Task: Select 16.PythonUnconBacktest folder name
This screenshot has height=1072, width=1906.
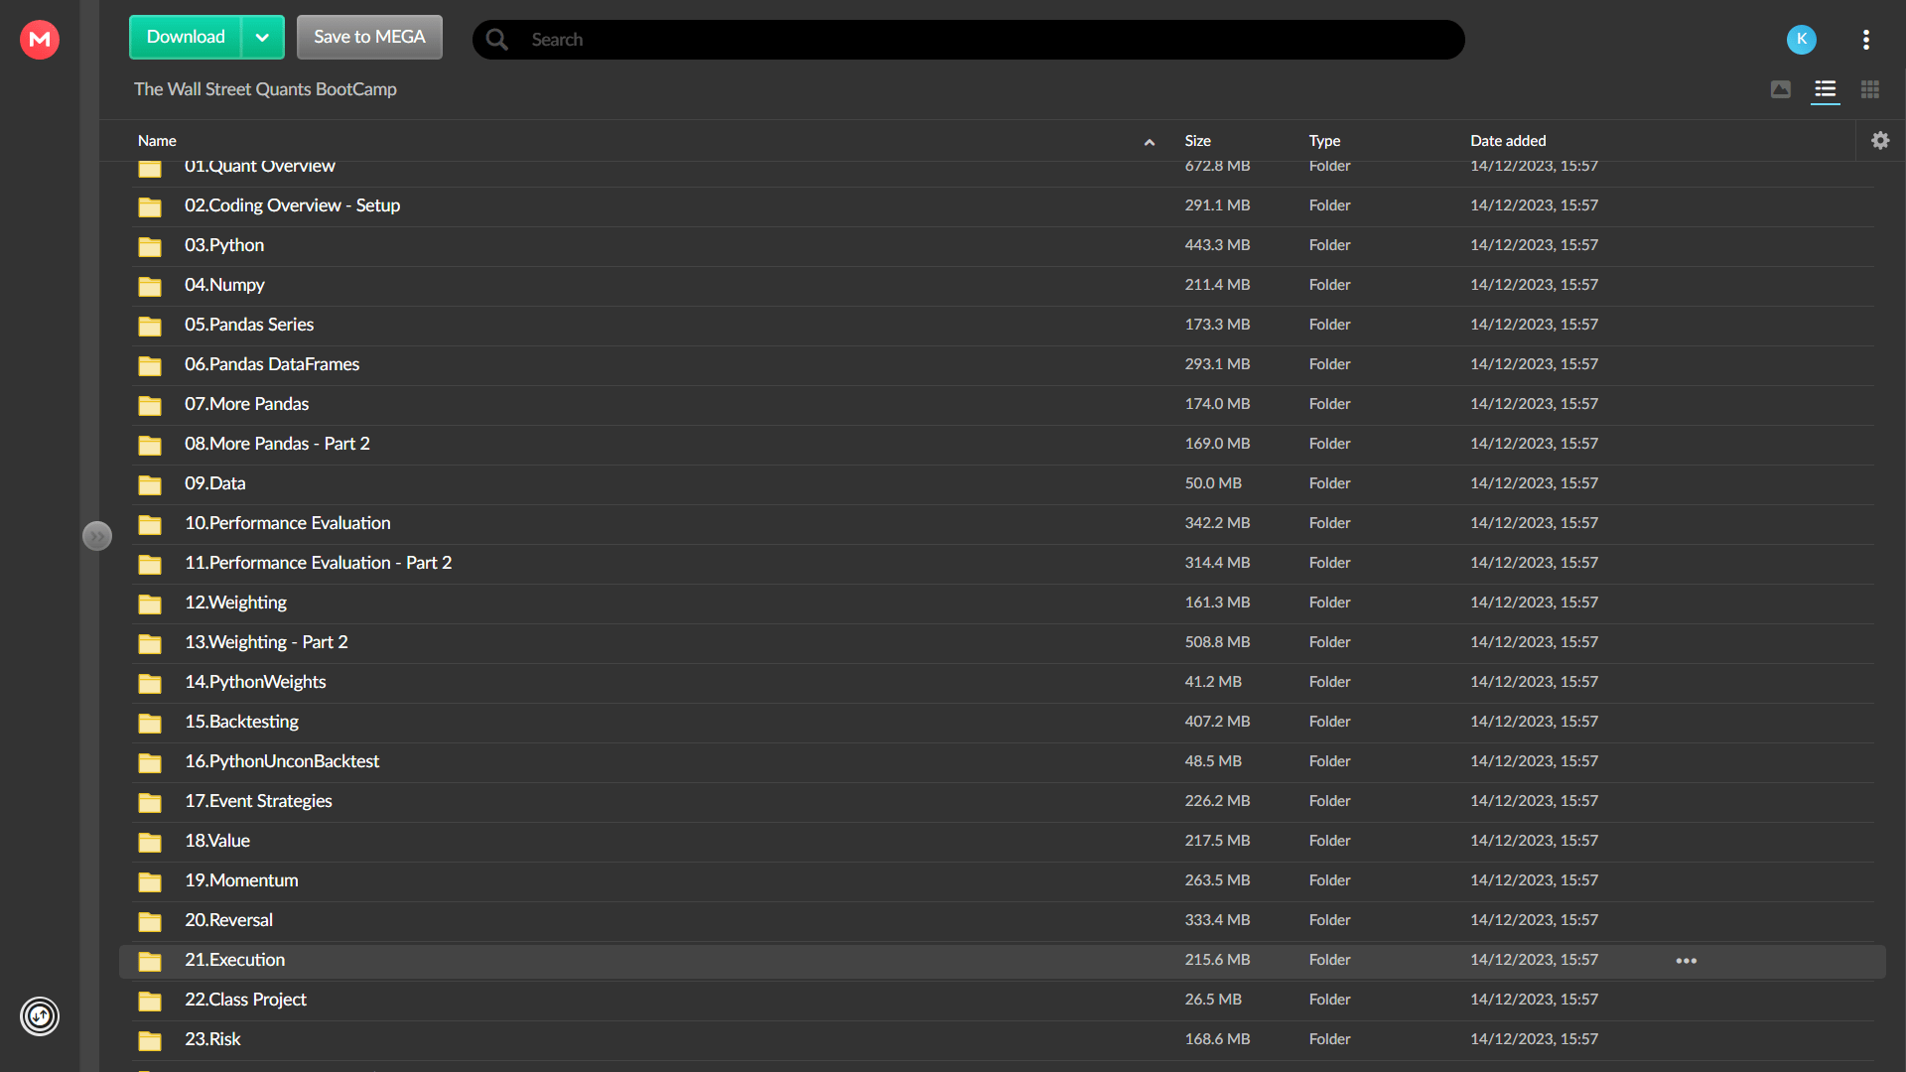Action: pyautogui.click(x=282, y=761)
